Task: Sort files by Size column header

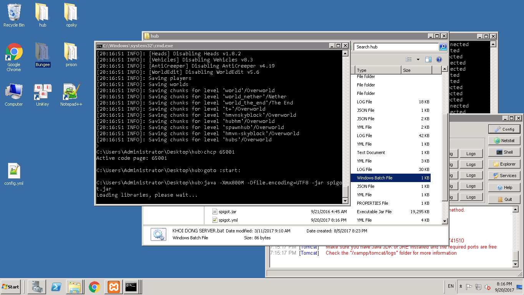Action: coord(416,70)
